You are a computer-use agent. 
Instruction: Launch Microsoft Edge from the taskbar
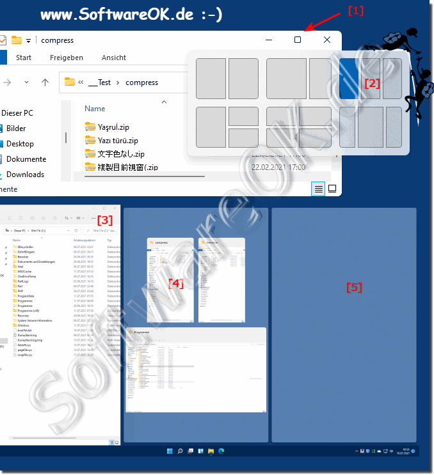[x=221, y=451]
